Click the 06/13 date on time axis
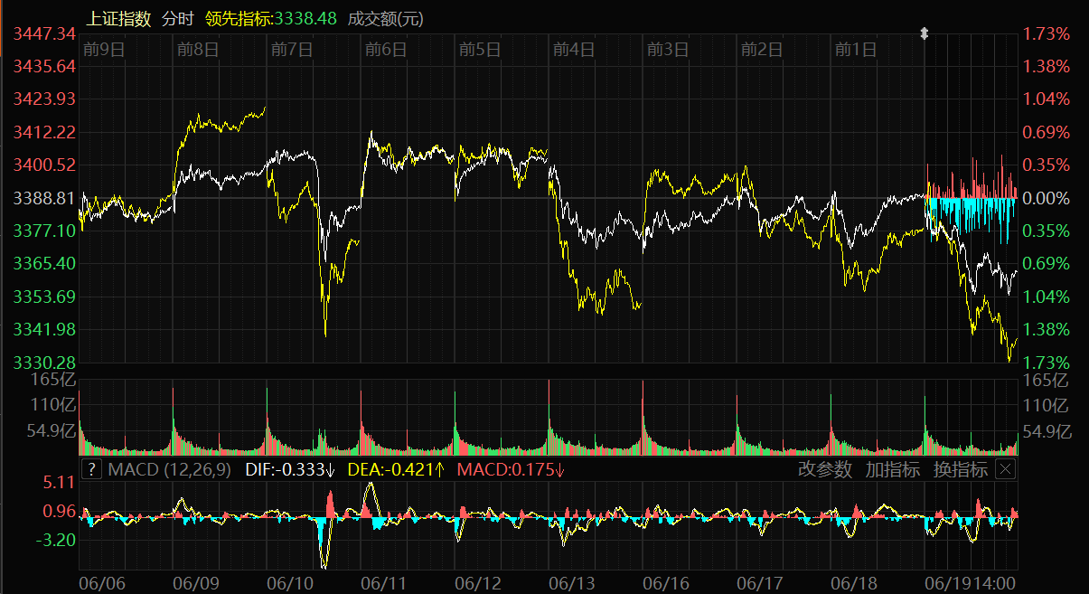Viewport: 1089px width, 594px height. tap(572, 584)
